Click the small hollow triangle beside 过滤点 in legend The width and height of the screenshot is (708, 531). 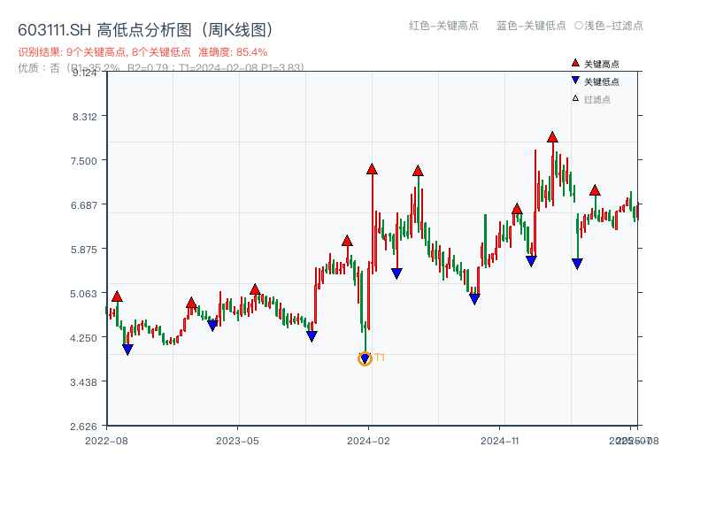(575, 98)
